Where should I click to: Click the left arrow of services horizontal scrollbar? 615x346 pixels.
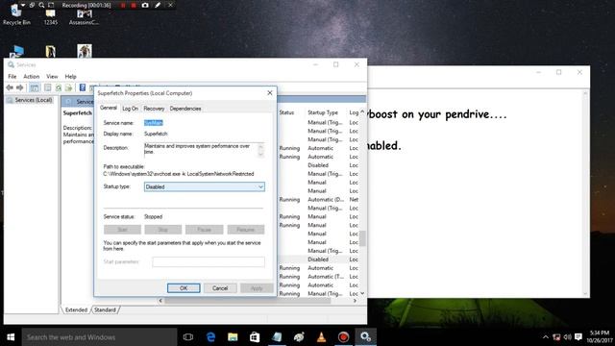coord(160,301)
